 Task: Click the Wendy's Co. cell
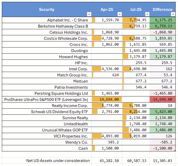pos(47,142)
